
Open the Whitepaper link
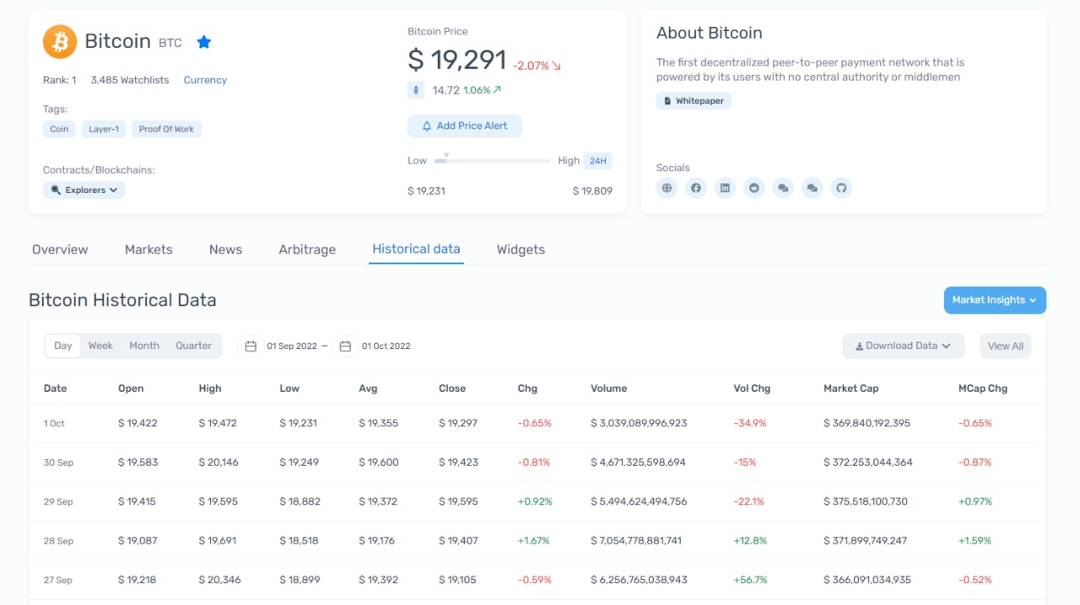coord(694,101)
